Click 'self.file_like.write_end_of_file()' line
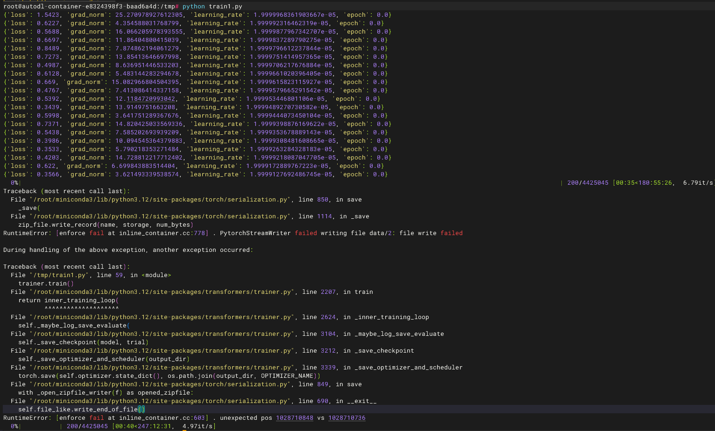Viewport: 715px width, 431px height. [x=82, y=410]
